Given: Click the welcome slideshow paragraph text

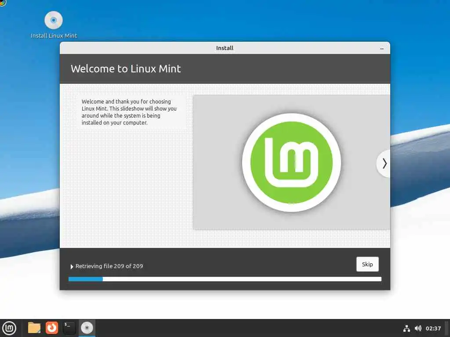Looking at the screenshot, I should [x=129, y=112].
